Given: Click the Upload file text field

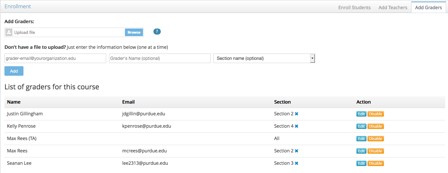Looking at the screenshot, I should (x=68, y=32).
